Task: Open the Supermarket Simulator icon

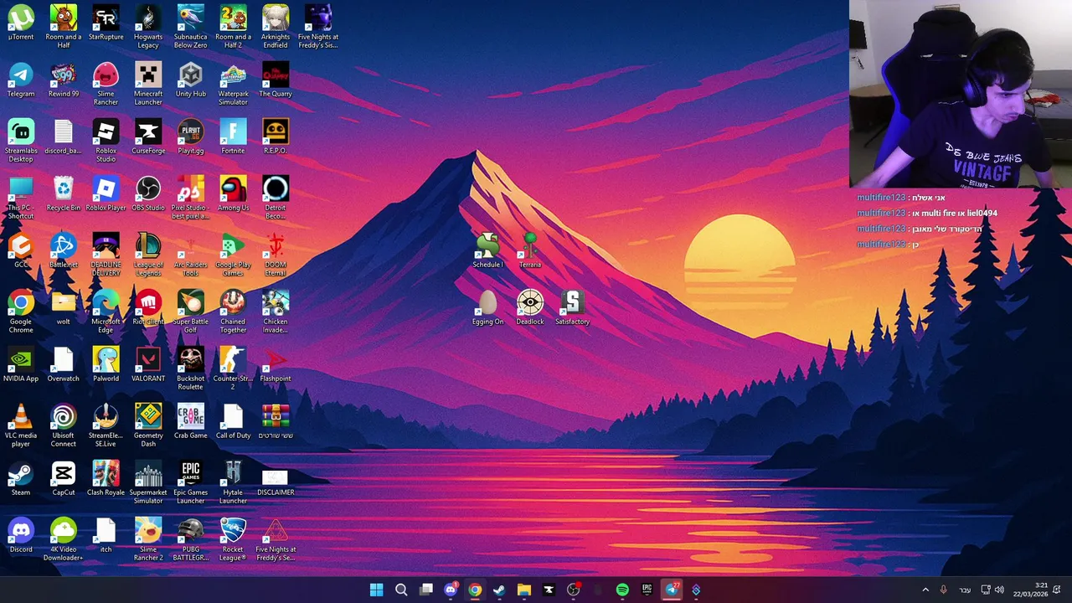Action: [148, 482]
